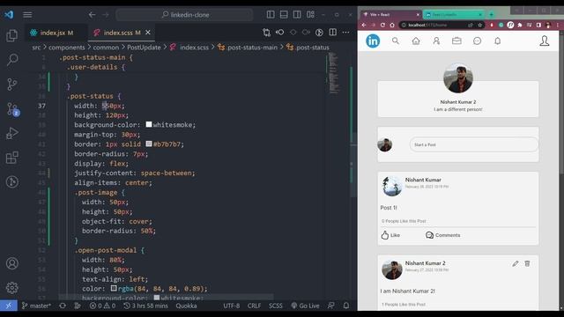This screenshot has width=564, height=317.
Task: Open the search icon in the LinkedIn header
Action: point(396,41)
